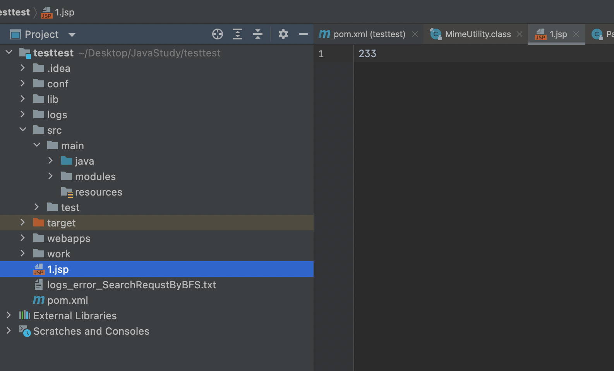This screenshot has width=614, height=371.
Task: Hide the Project tool window with minus icon
Action: (x=304, y=34)
